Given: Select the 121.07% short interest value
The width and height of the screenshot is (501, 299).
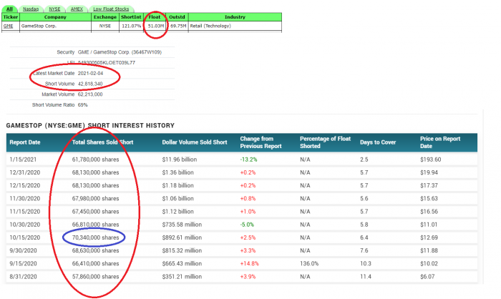Looking at the screenshot, I should 131,26.
